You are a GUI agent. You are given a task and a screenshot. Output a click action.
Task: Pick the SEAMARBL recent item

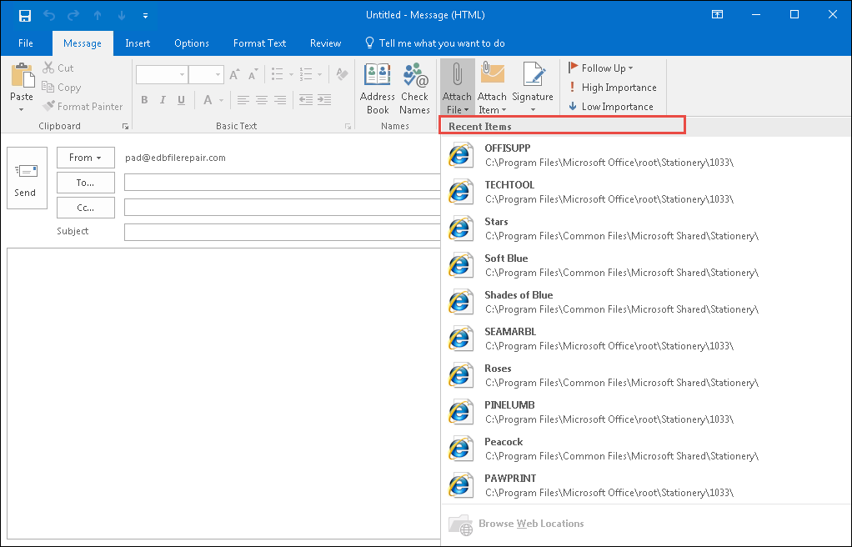(x=646, y=339)
